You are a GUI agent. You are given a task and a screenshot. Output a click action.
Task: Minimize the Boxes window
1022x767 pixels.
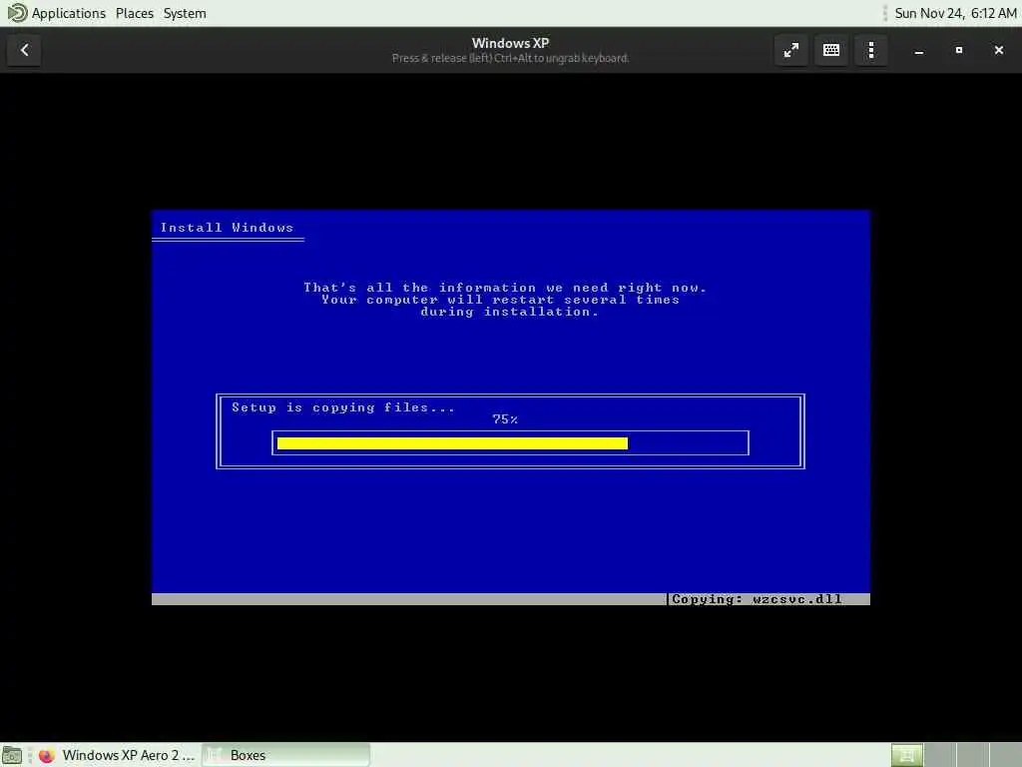(919, 50)
